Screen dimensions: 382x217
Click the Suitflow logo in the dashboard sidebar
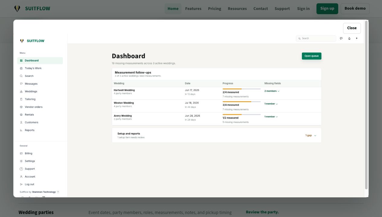point(32,41)
